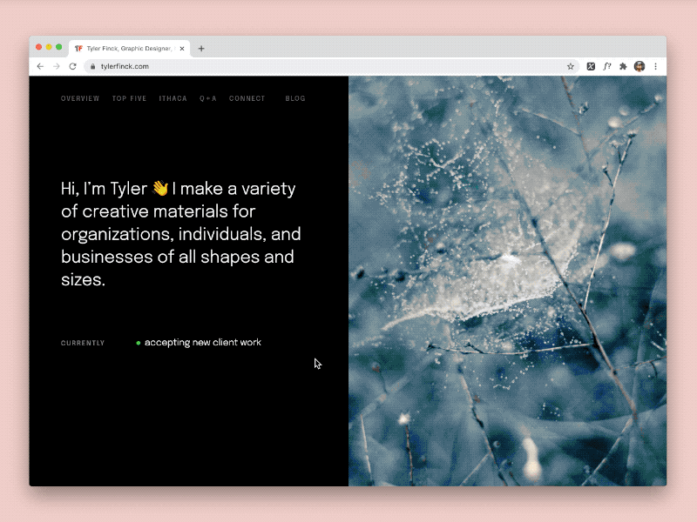
Task: Visit the Q+A section
Action: pos(207,98)
